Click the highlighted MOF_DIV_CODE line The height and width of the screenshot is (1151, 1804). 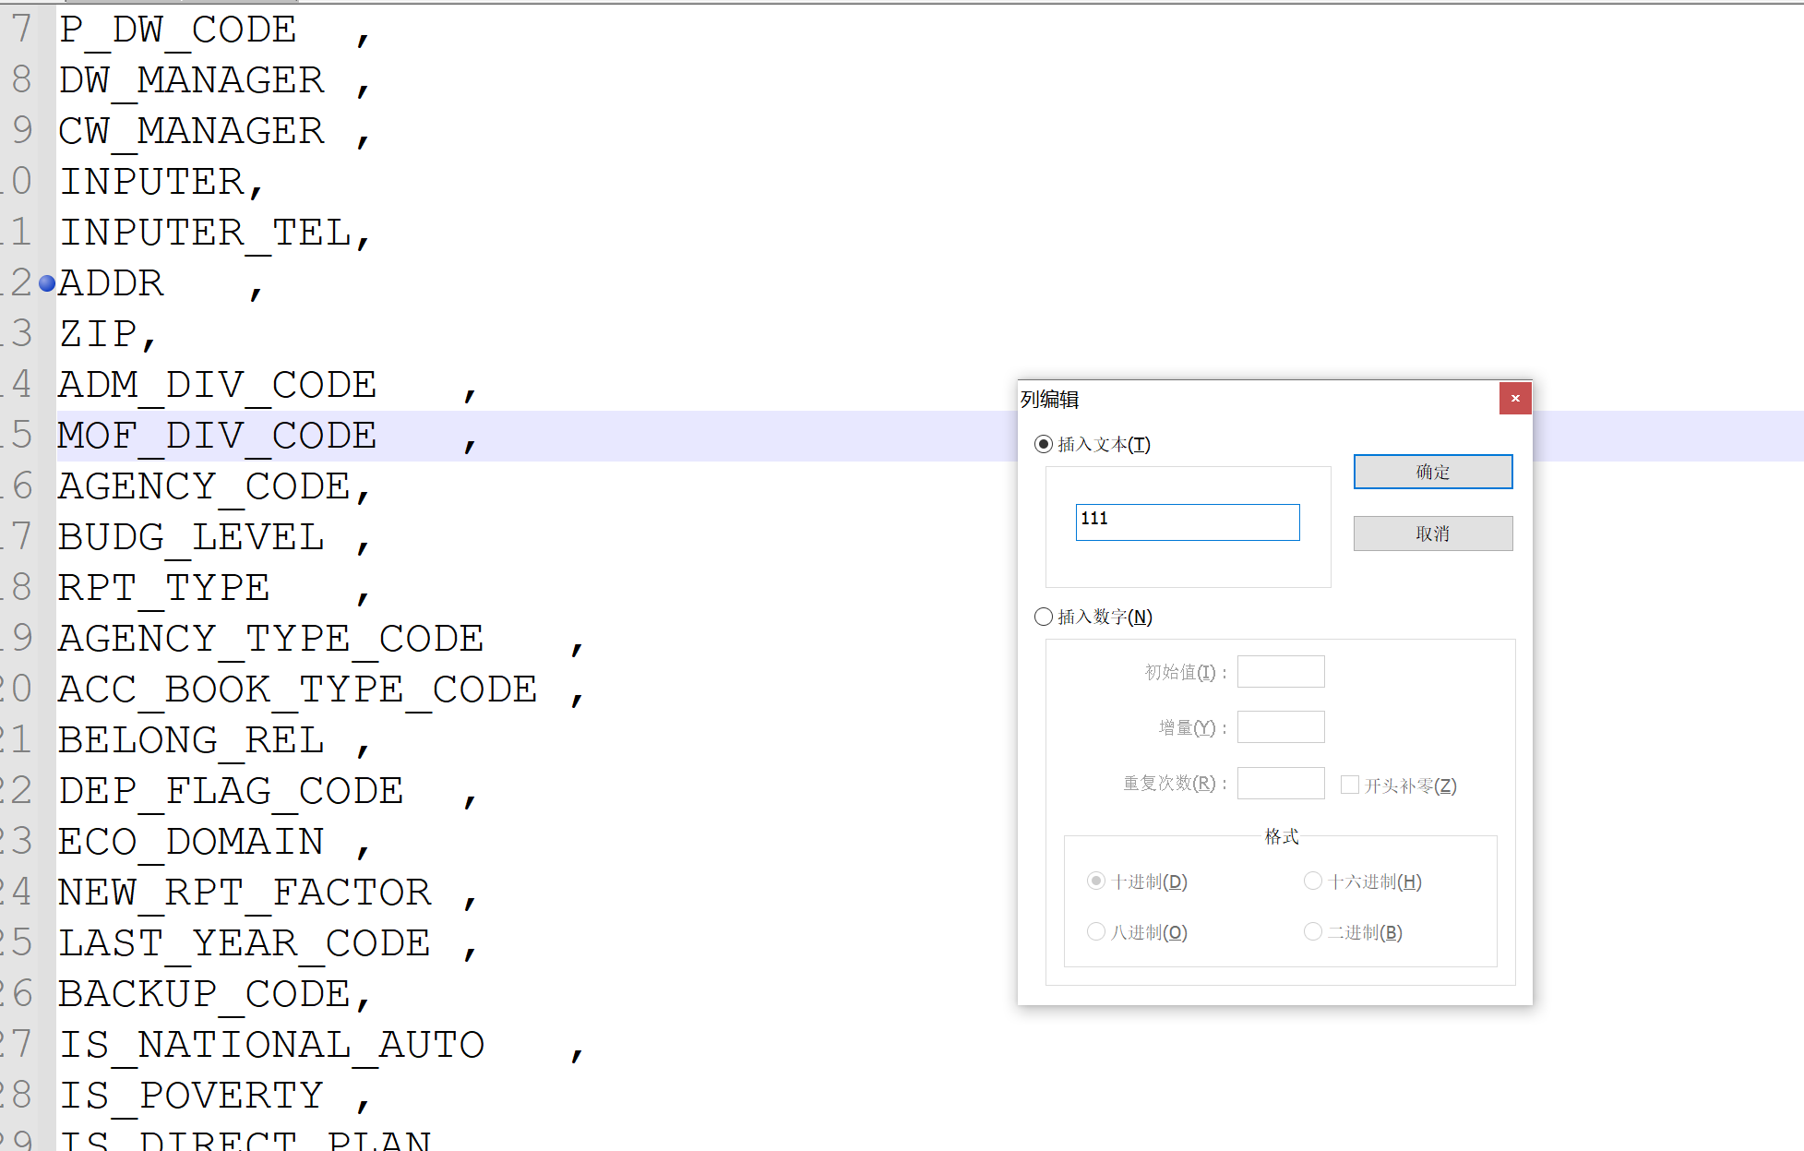pos(217,435)
